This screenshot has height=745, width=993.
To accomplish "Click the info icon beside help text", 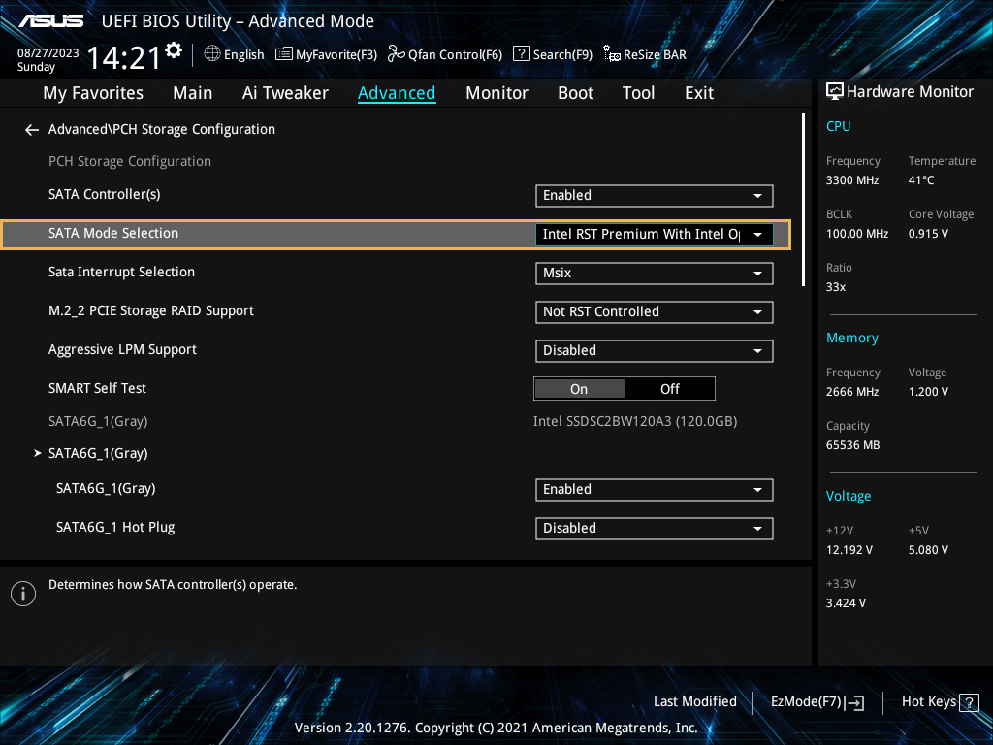I will [23, 594].
